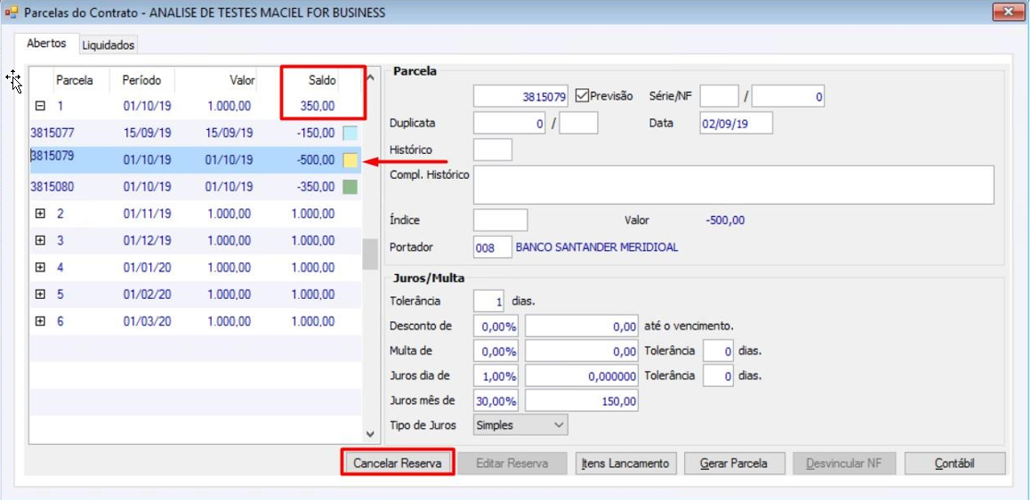This screenshot has height=500, width=1032.
Task: Click the Juros dia de percentage field 1,00%
Action: [x=496, y=375]
